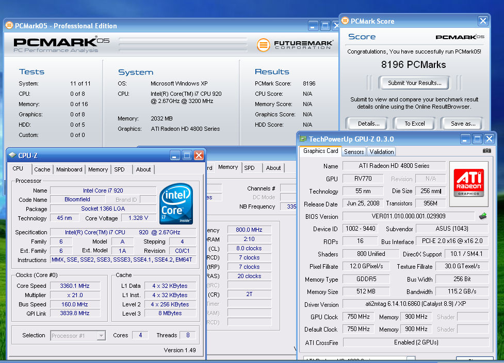This screenshot has height=363, width=504.
Task: Click the Futuremark orange logo icon
Action: [x=263, y=45]
